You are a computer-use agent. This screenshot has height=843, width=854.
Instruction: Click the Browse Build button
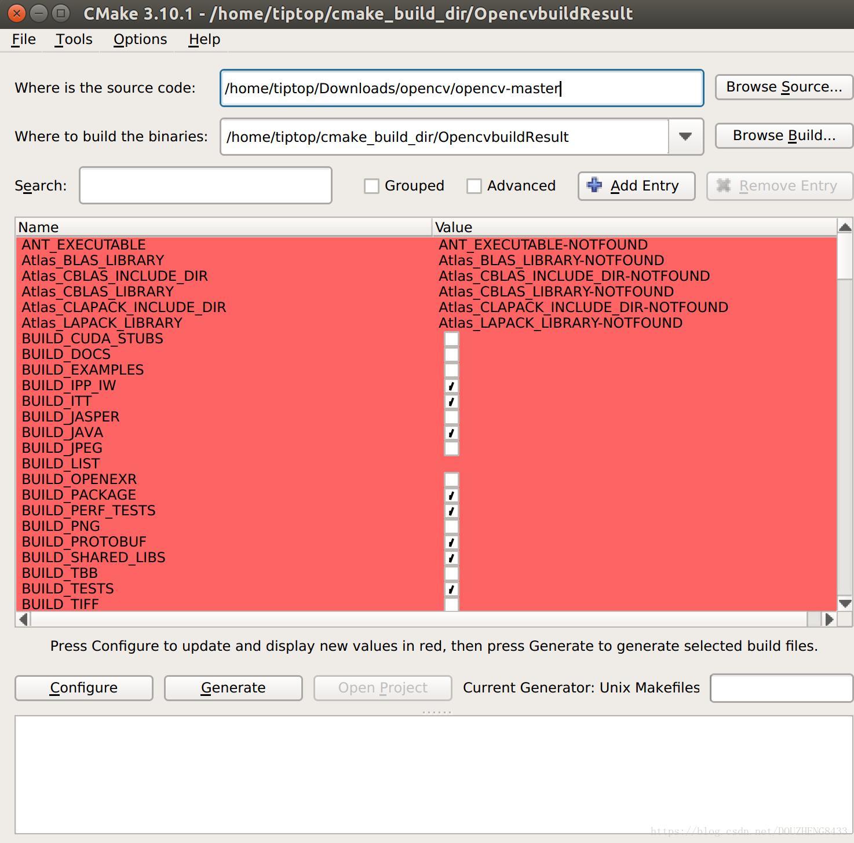[784, 135]
